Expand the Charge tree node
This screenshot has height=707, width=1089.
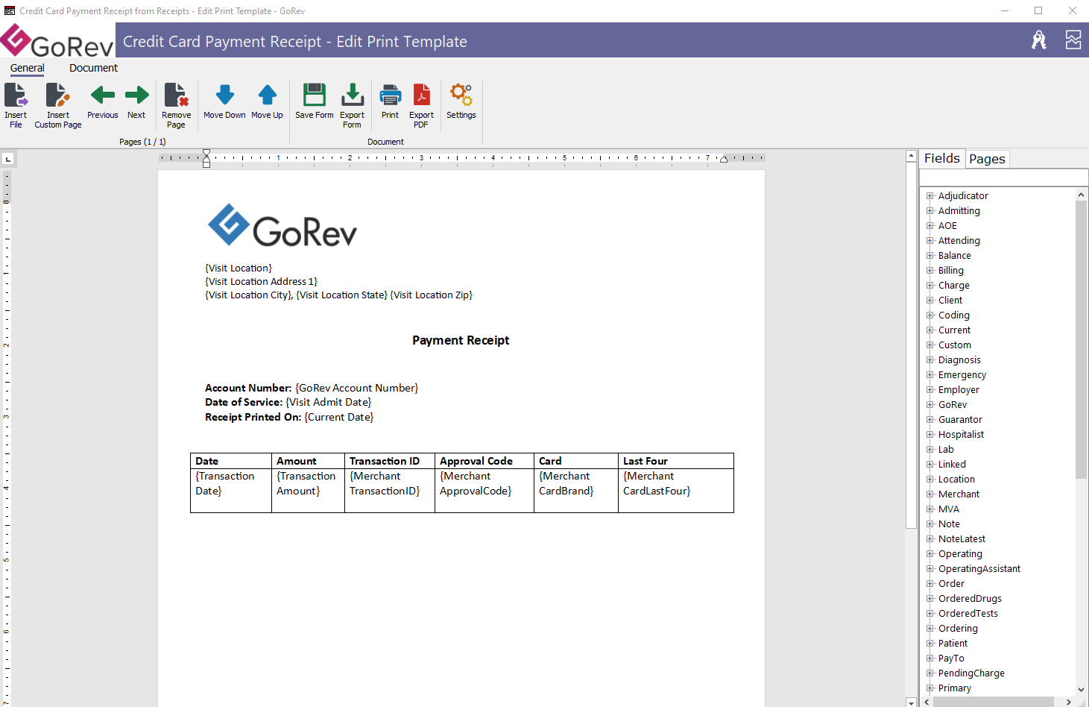930,286
